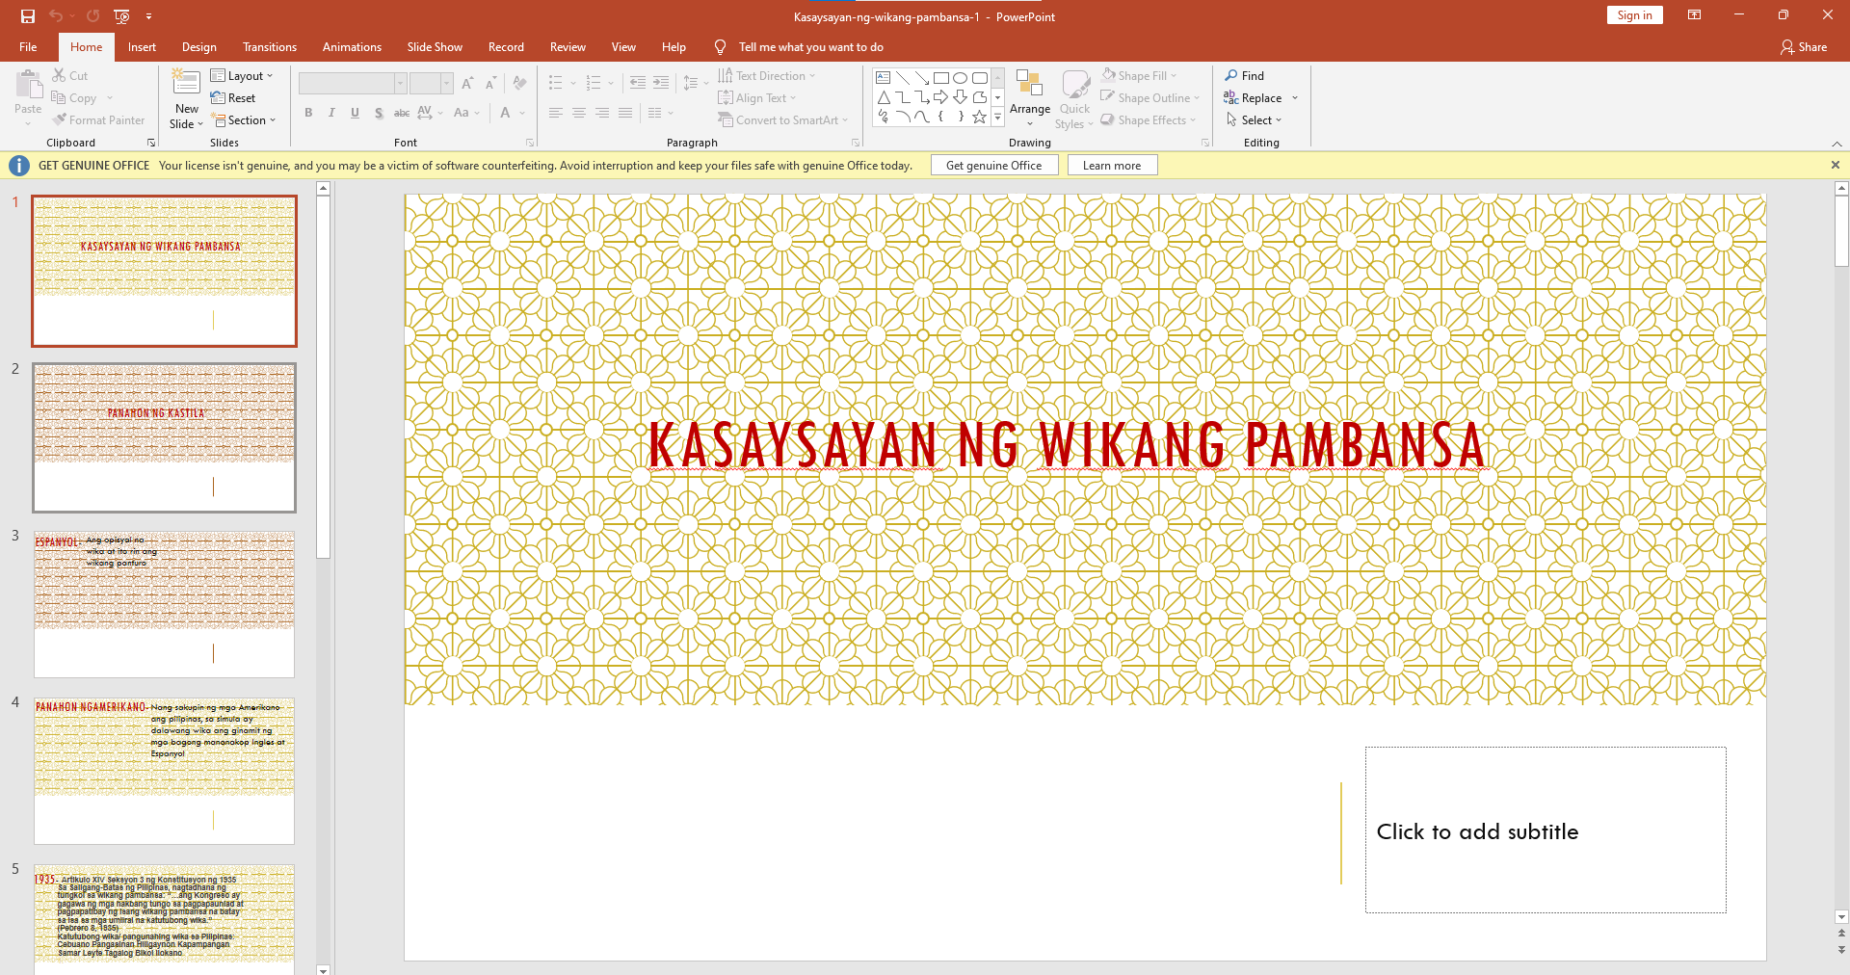Open the Animations tab
This screenshot has height=975, width=1850.
(352, 47)
